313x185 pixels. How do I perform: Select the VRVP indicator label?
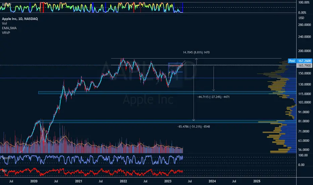(x=6, y=33)
